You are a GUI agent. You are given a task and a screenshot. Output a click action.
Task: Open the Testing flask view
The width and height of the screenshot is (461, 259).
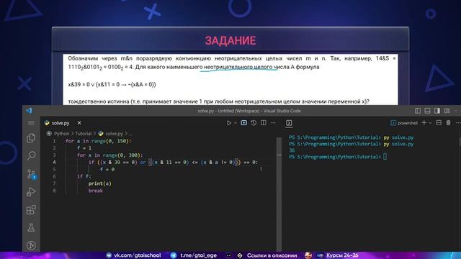(x=31, y=227)
